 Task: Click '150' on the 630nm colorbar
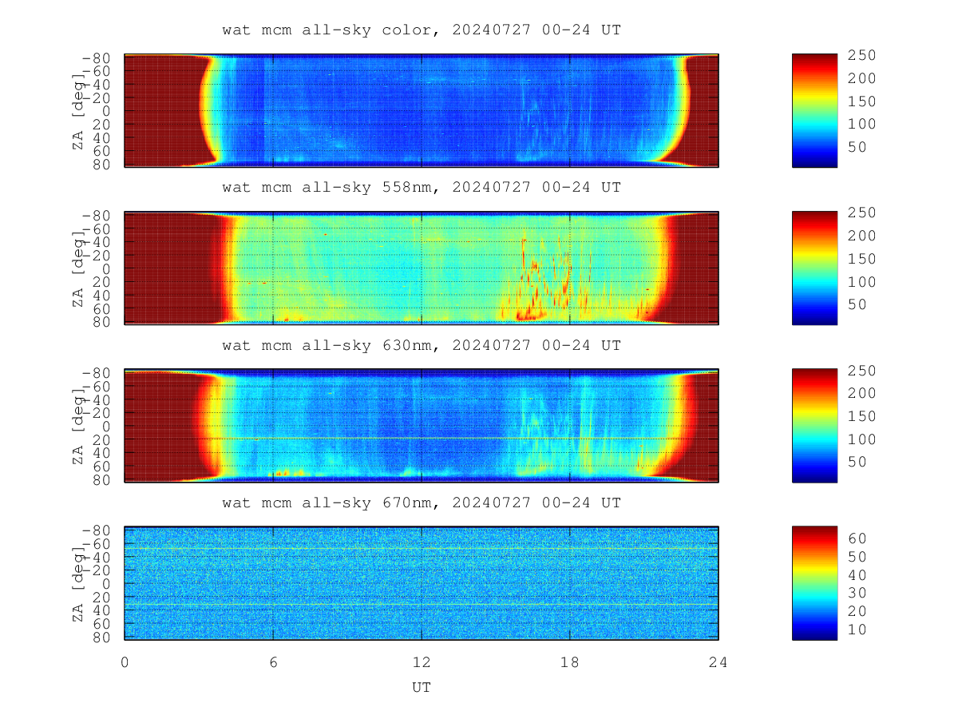tap(862, 416)
